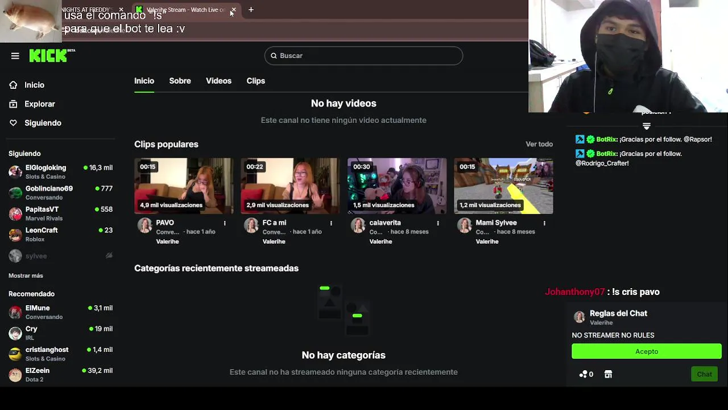Play the calaverita clip thumbnail

(397, 186)
